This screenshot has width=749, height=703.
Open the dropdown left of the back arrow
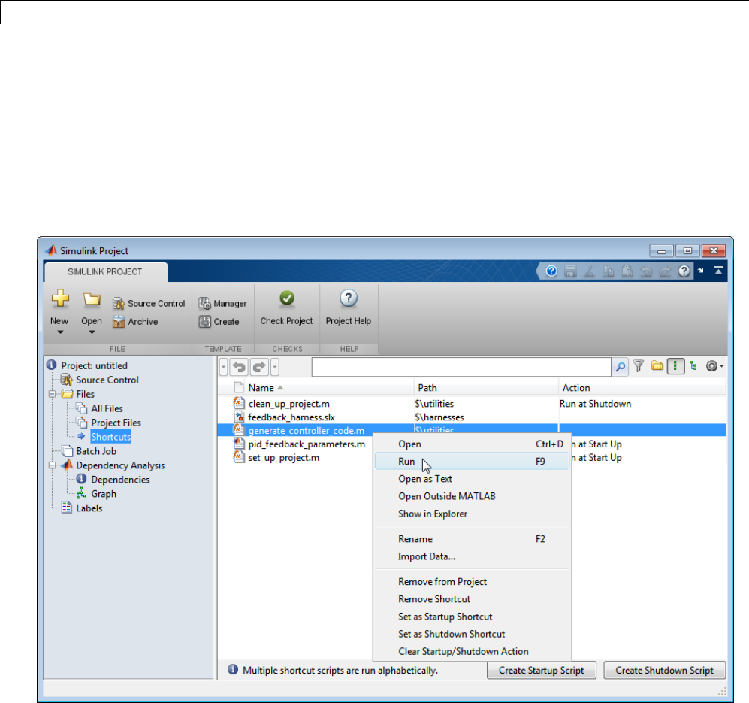224,367
